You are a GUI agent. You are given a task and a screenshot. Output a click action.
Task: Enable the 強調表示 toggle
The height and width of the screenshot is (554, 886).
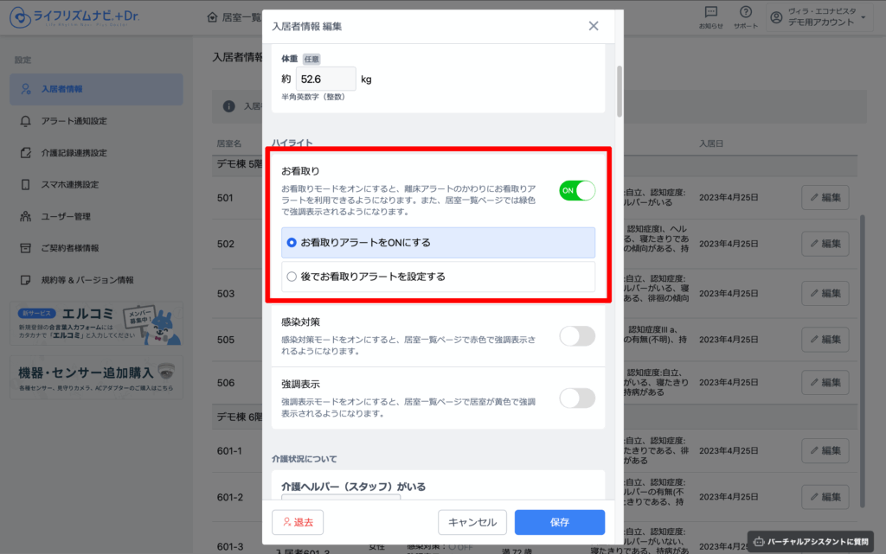(577, 398)
